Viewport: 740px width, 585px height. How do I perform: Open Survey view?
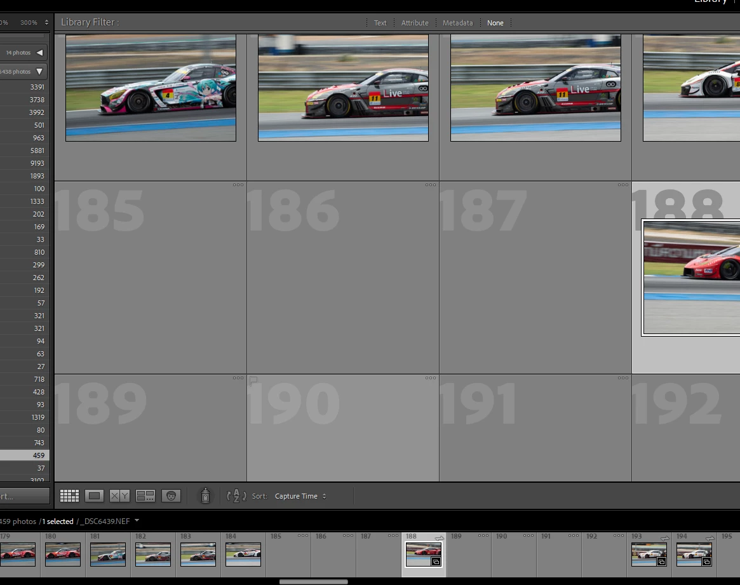pos(145,496)
